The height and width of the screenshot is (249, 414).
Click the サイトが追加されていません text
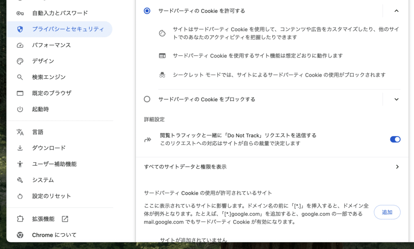[x=194, y=239]
